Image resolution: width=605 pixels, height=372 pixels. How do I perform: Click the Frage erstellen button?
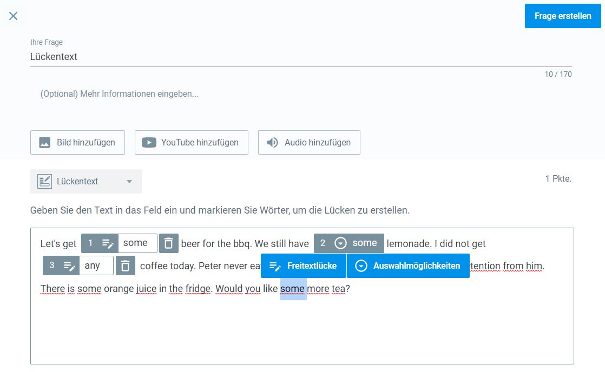click(562, 16)
